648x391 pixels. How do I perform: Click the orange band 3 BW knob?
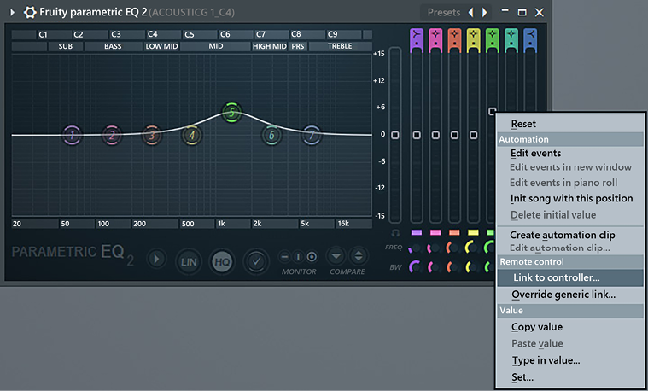coord(453,267)
